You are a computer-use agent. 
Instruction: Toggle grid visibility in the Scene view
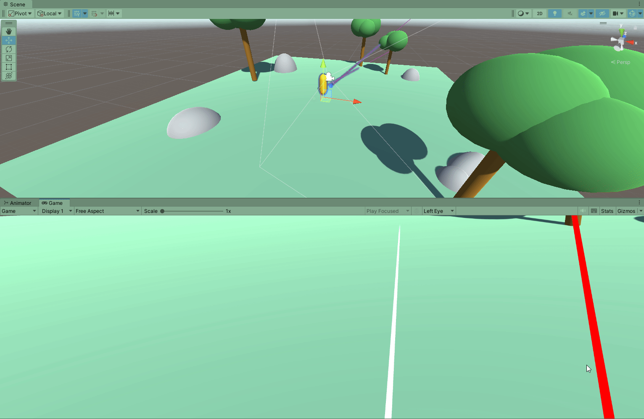click(x=77, y=13)
